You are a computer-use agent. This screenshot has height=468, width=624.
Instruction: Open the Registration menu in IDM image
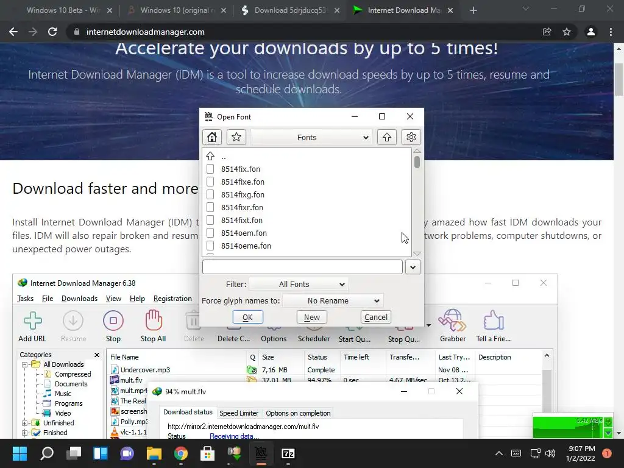pyautogui.click(x=172, y=299)
